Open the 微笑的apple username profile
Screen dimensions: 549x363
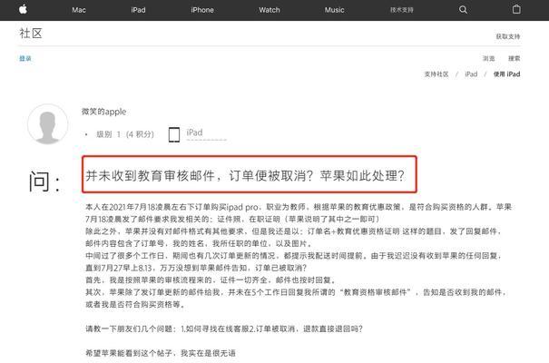pos(103,112)
